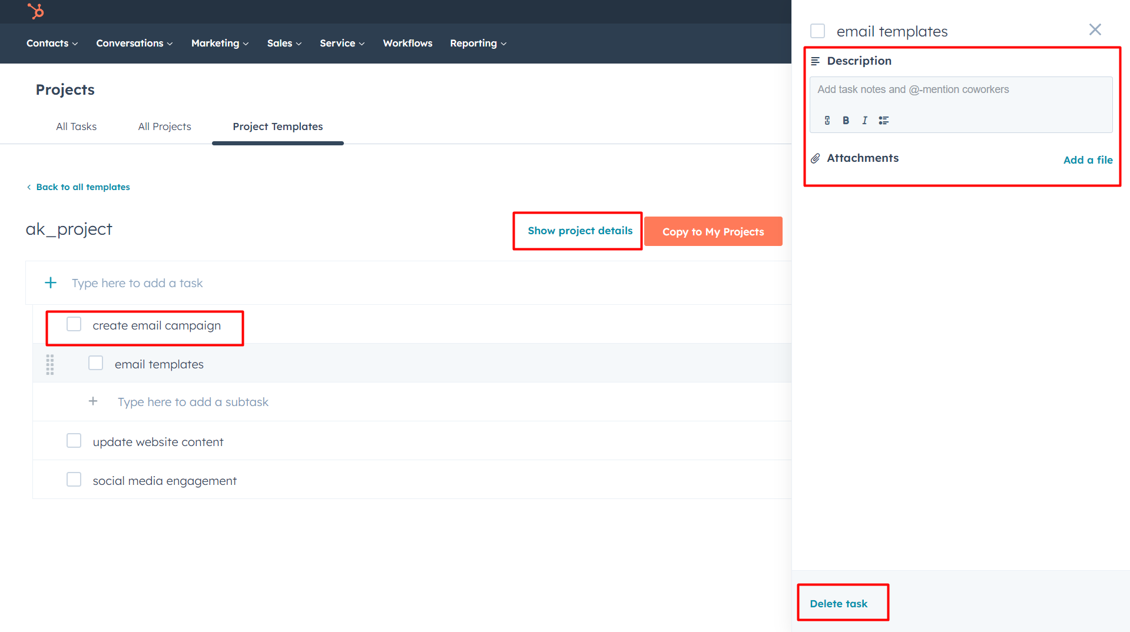Toggle bold formatting in the description editor
The height and width of the screenshot is (632, 1130).
point(846,120)
